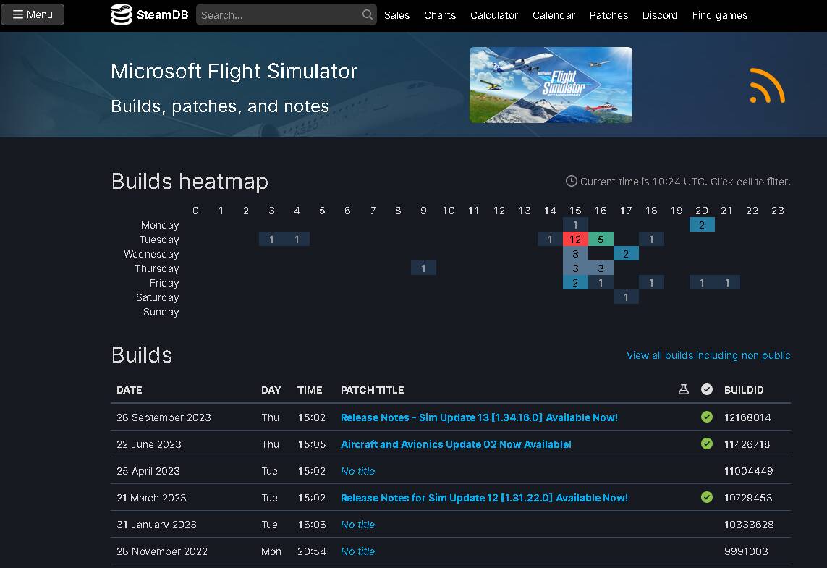Focus the SteamDB search field
The width and height of the screenshot is (827, 568).
279,14
